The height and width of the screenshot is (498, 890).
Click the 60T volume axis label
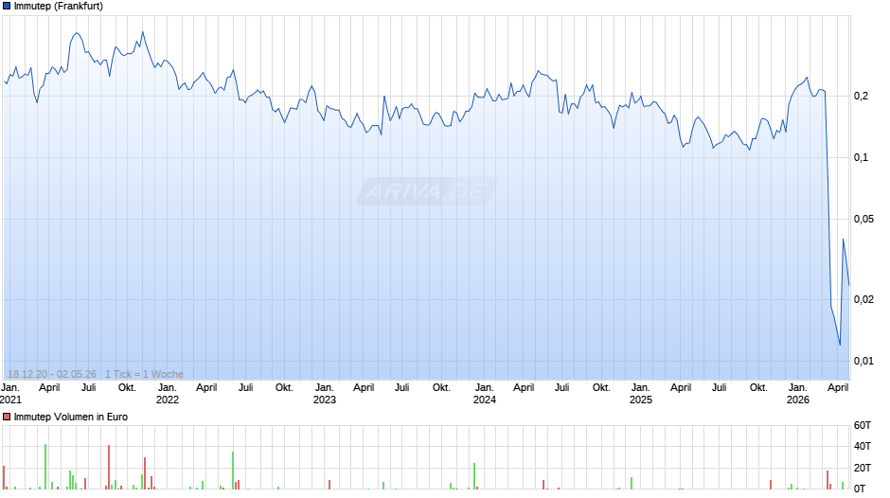click(863, 425)
